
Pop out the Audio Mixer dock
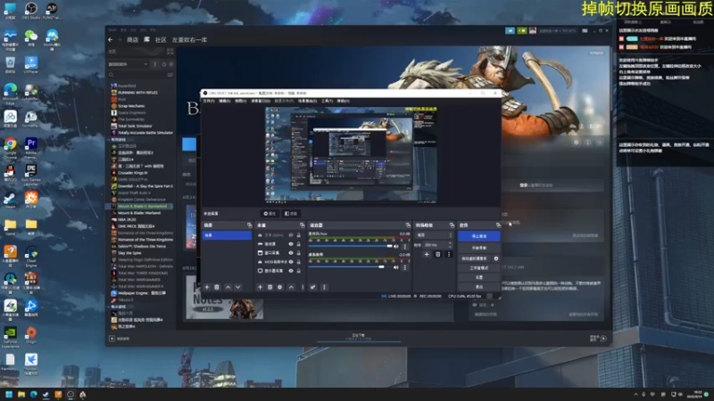[x=408, y=225]
